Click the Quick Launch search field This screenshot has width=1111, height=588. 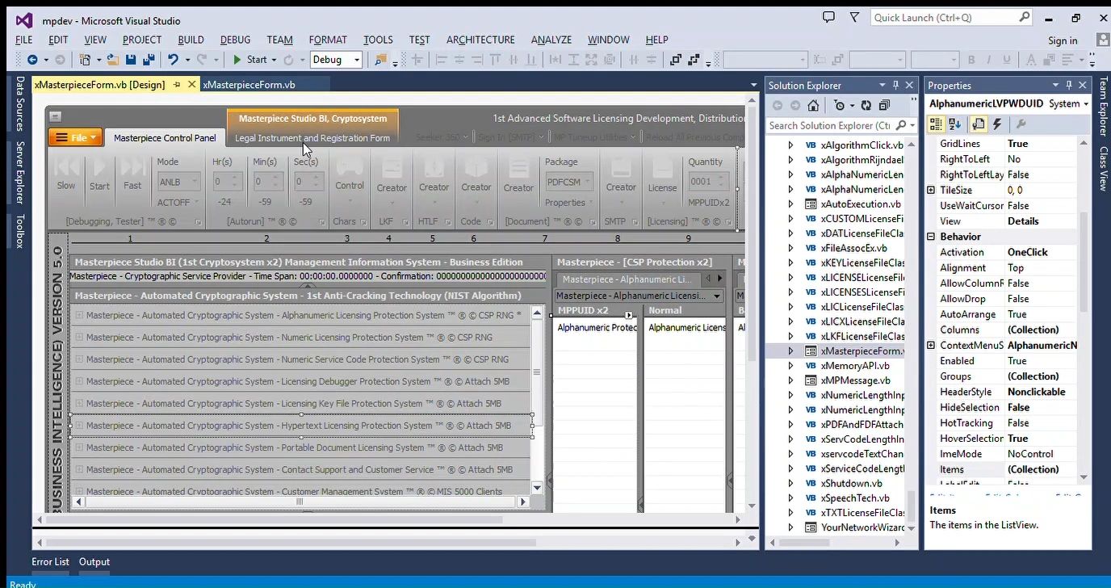944,18
